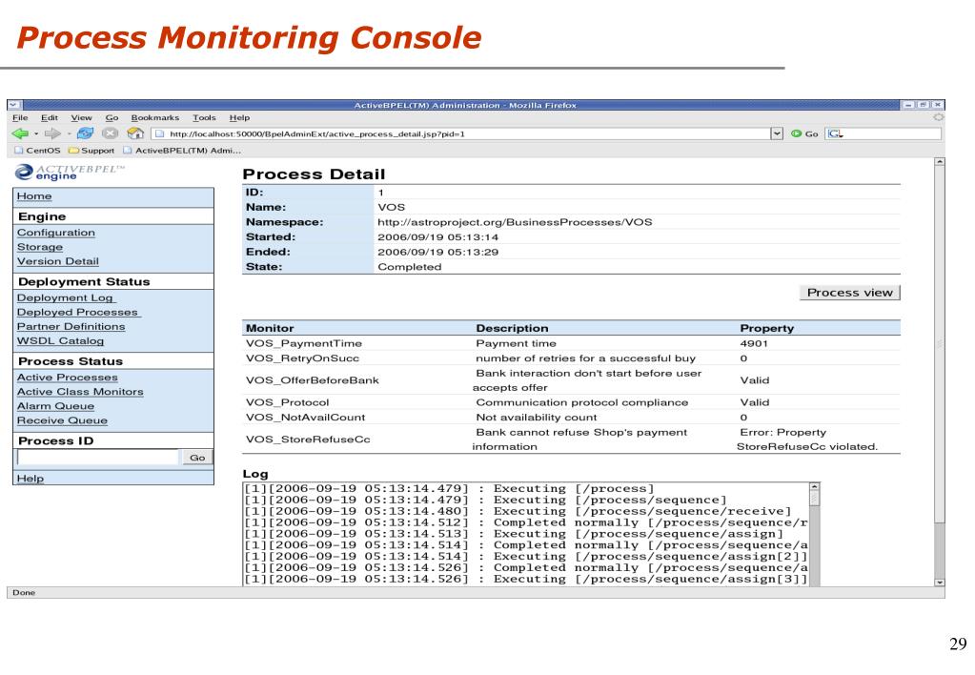
Task: Click the Stop loading icon
Action: click(110, 133)
